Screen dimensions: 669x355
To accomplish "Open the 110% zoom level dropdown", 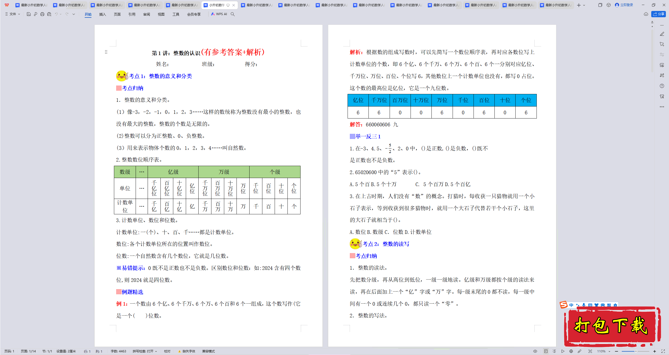I will pyautogui.click(x=604, y=351).
